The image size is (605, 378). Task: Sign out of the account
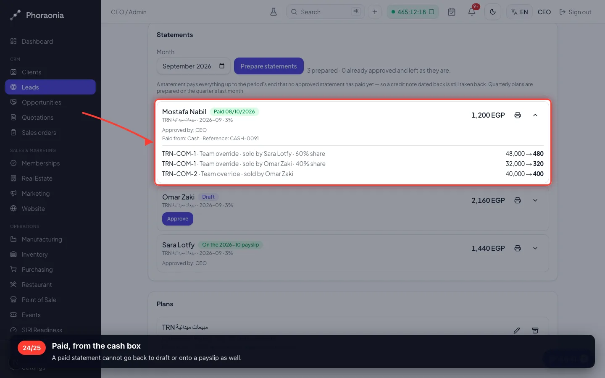pyautogui.click(x=575, y=12)
